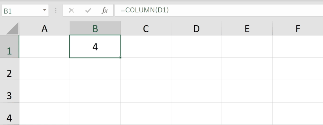Click the formula bar showing =COLUMN(D1)
The width and height of the screenshot is (323, 125).
coord(219,10)
